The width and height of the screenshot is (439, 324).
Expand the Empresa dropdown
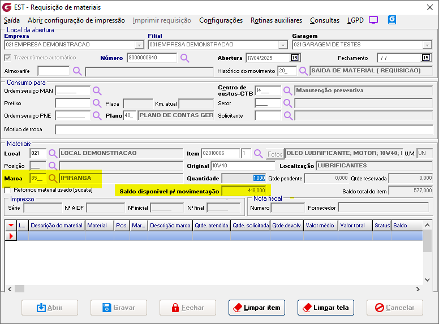click(139, 45)
